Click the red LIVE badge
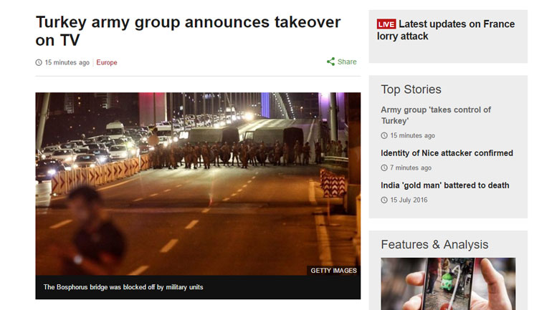The height and width of the screenshot is (310, 552). [386, 24]
